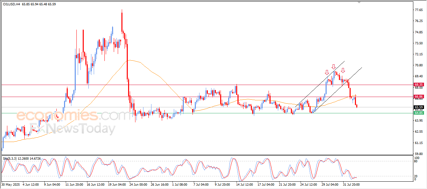Click the 59.80 price scale label
Screen dimensions: 427x189
pyautogui.click(x=419, y=154)
